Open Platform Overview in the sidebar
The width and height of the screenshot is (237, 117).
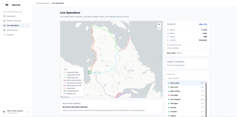[x=16, y=21]
